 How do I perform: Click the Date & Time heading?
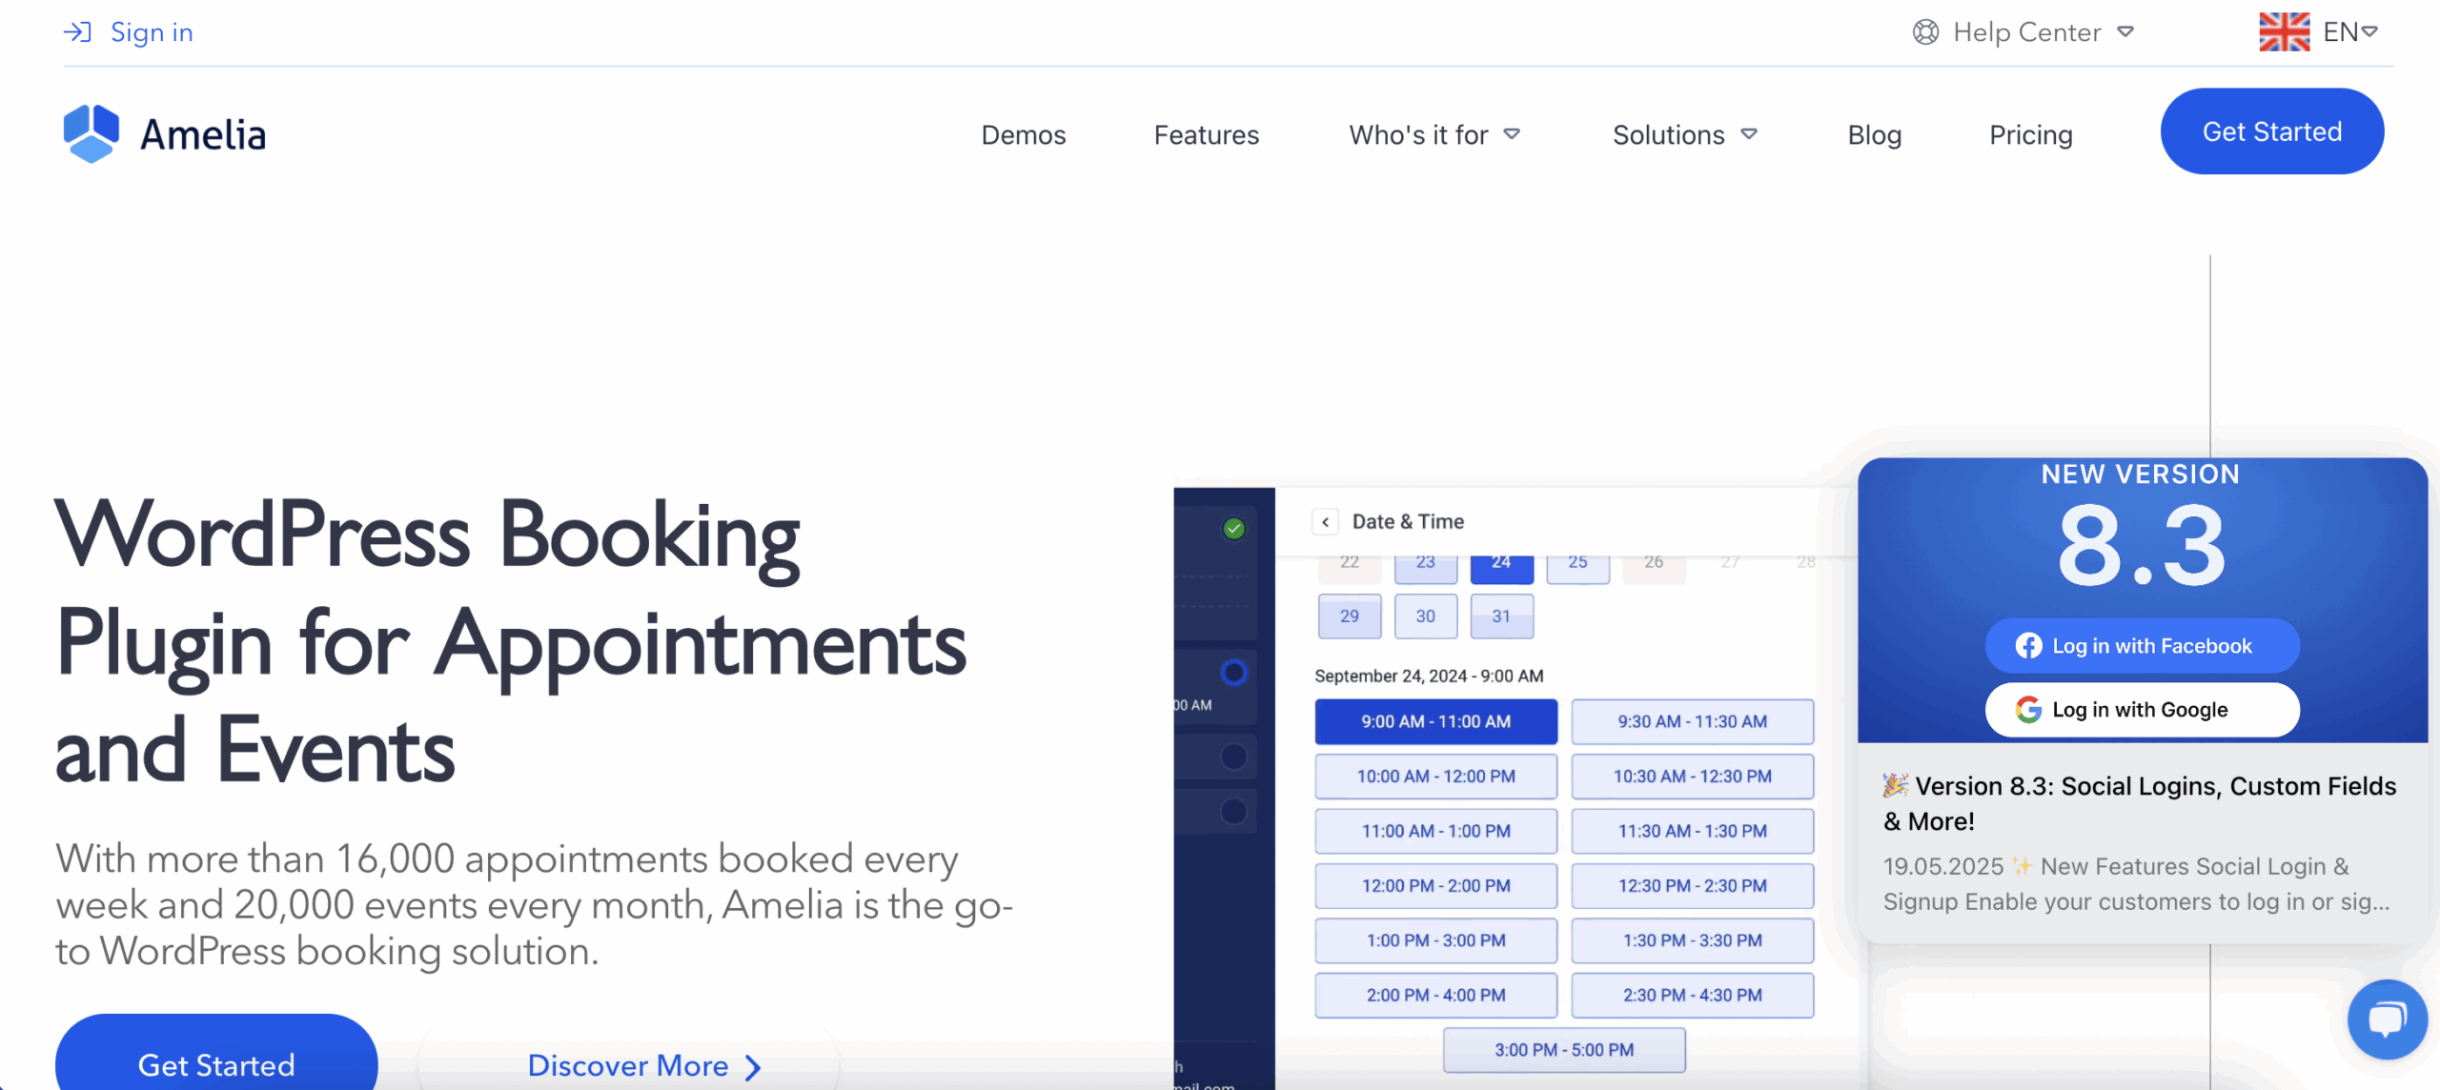[1408, 521]
